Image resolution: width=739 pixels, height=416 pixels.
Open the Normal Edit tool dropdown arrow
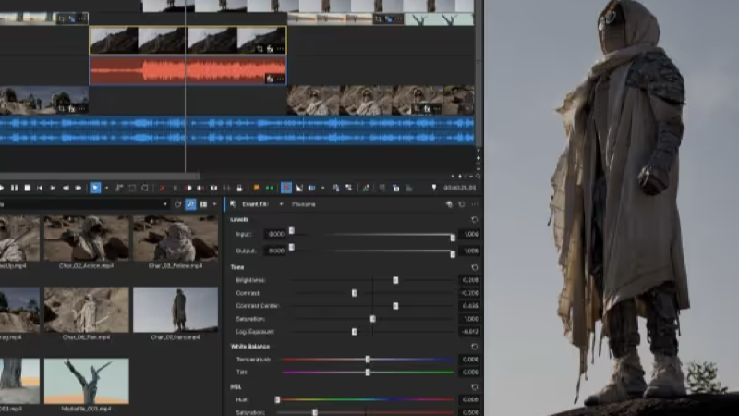106,188
